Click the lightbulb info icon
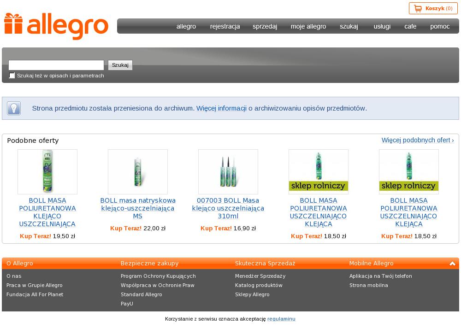Screen dimensions: 461x328 click(14, 108)
